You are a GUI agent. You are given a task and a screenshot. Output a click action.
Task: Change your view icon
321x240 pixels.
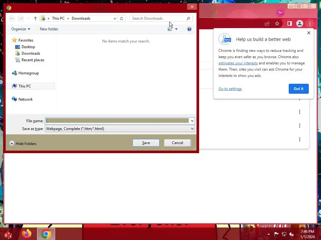170,29
